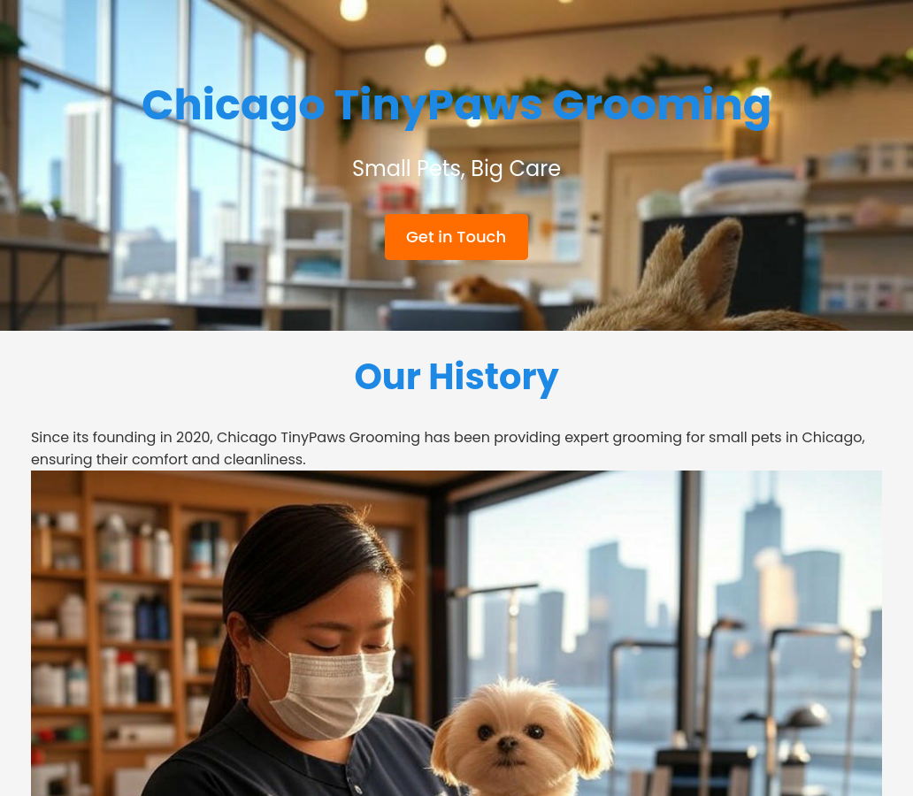The height and width of the screenshot is (796, 913).
Task: Click the brown guinea pig in hero image
Action: [494, 299]
